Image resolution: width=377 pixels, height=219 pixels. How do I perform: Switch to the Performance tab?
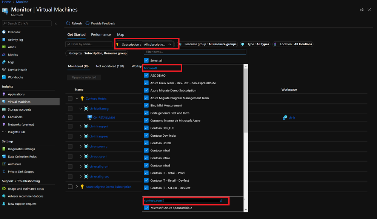(101, 35)
